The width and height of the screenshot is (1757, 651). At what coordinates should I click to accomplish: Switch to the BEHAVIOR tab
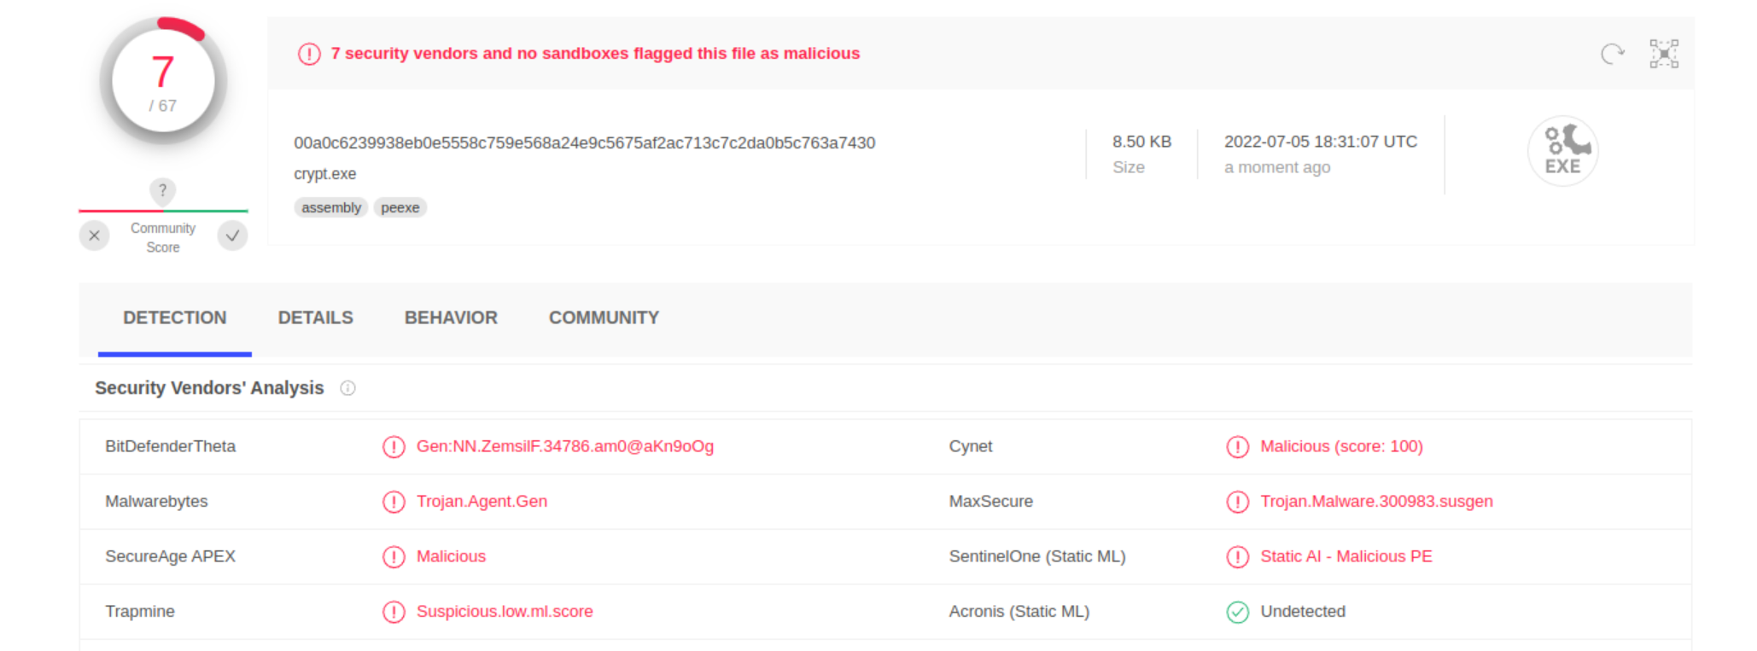coord(451,317)
